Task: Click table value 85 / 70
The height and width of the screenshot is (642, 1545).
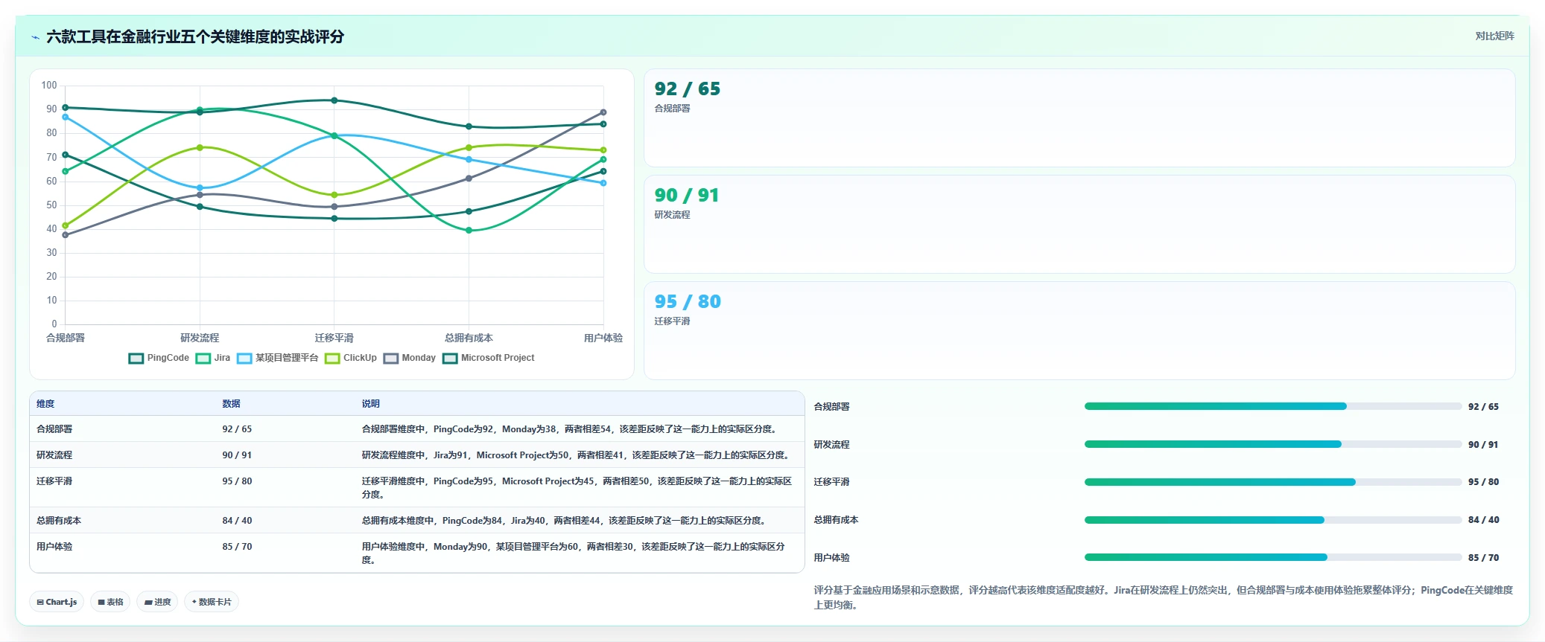Action: tap(237, 547)
